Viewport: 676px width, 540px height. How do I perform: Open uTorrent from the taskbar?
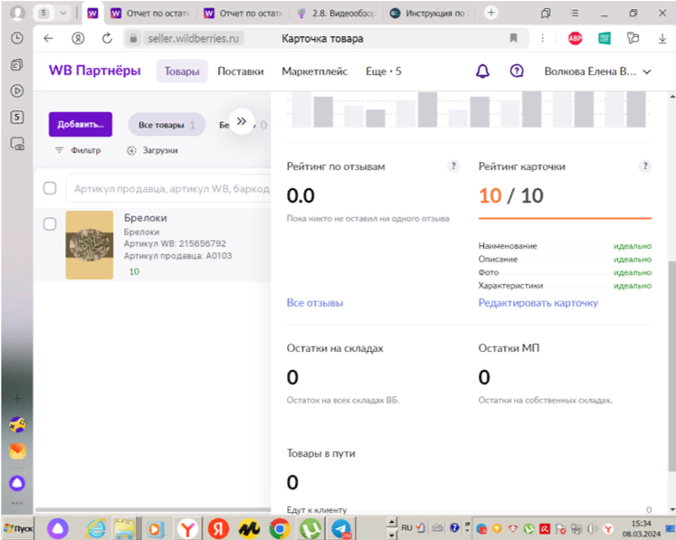(x=310, y=529)
